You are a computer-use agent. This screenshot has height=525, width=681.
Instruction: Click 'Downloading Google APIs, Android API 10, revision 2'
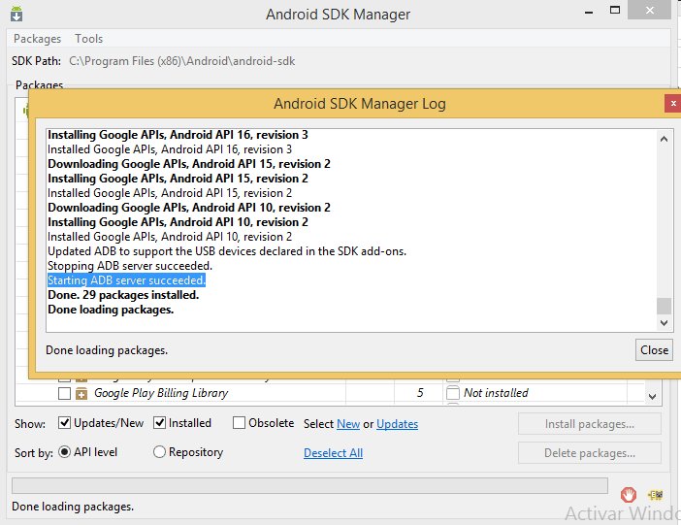(x=189, y=208)
